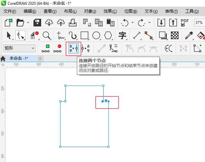Select the Artistic Media tool
Image resolution: width=205 pixels, height=162 pixels.
pyautogui.click(x=73, y=35)
